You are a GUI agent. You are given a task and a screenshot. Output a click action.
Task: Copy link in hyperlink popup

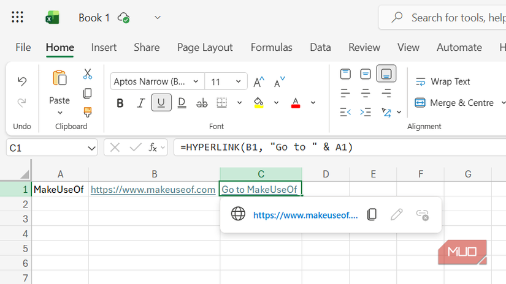click(x=372, y=214)
